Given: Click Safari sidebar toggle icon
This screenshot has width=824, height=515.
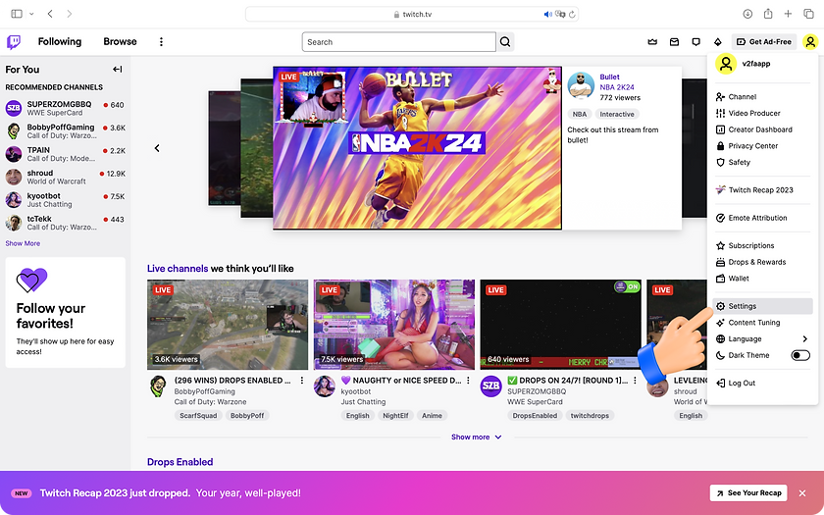Looking at the screenshot, I should coord(17,14).
